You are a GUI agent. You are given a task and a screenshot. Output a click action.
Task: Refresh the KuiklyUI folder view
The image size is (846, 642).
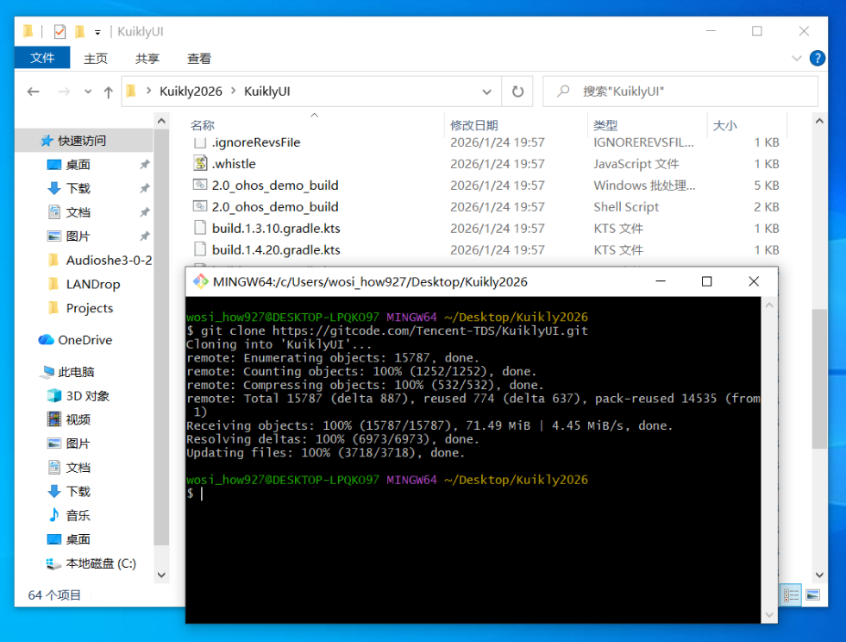pyautogui.click(x=517, y=91)
